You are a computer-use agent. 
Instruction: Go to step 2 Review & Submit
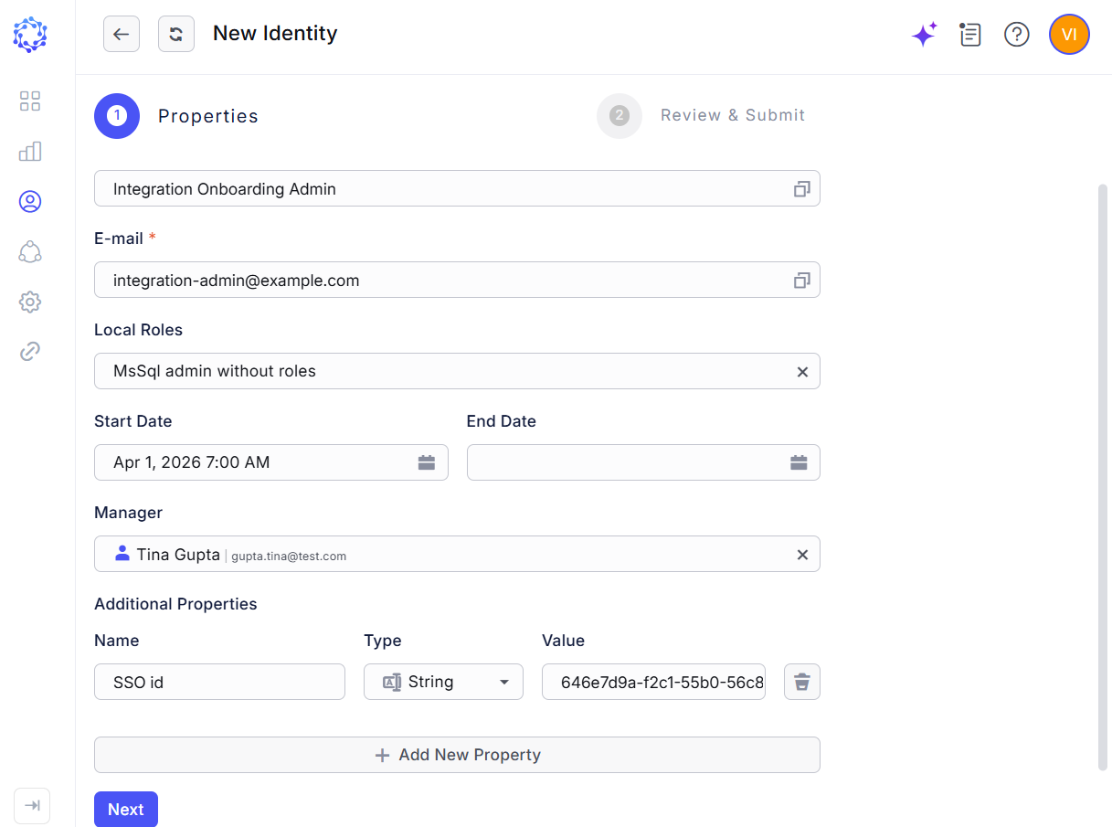pyautogui.click(x=702, y=116)
